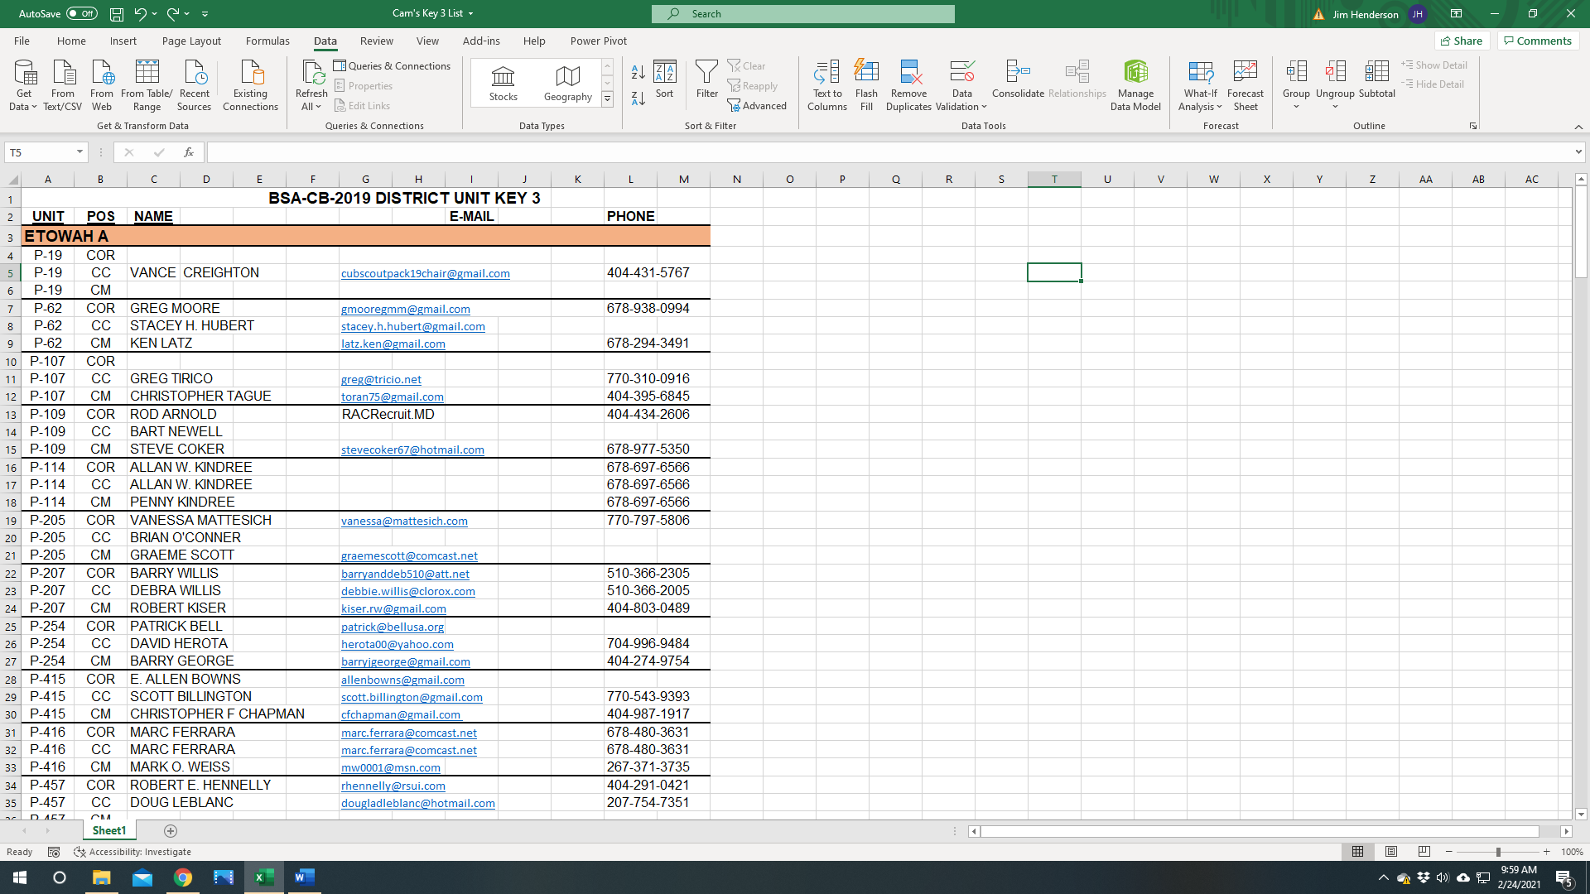
Task: Open the gmooregmm@gmail.com email link
Action: 405,309
